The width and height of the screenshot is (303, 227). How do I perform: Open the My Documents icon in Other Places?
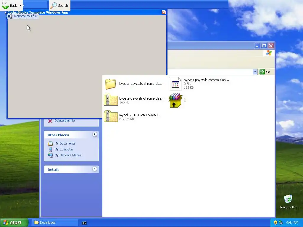pos(50,143)
